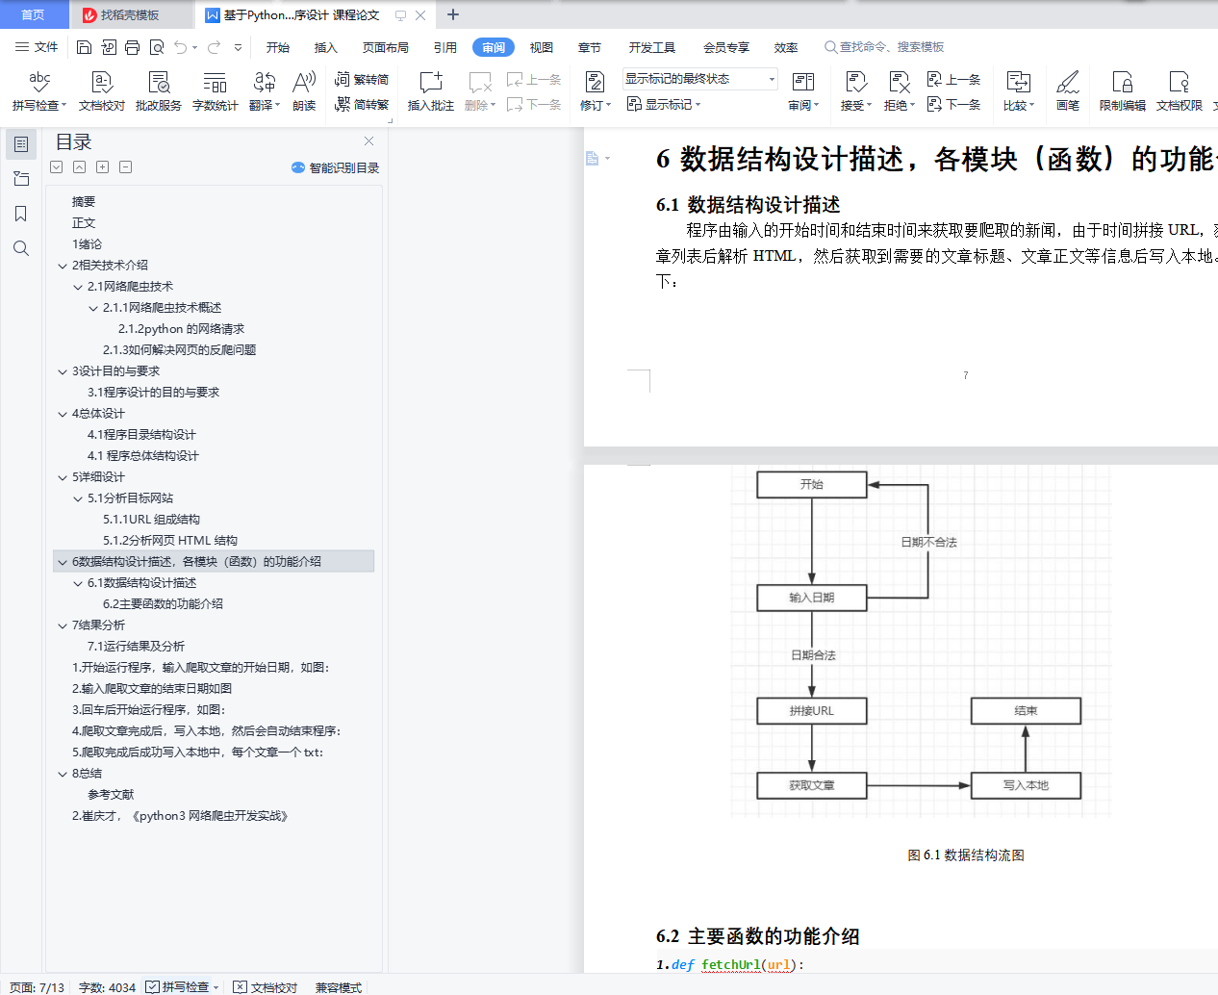This screenshot has width=1218, height=995.
Task: Switch to the 首页 home tab
Action: [x=34, y=14]
